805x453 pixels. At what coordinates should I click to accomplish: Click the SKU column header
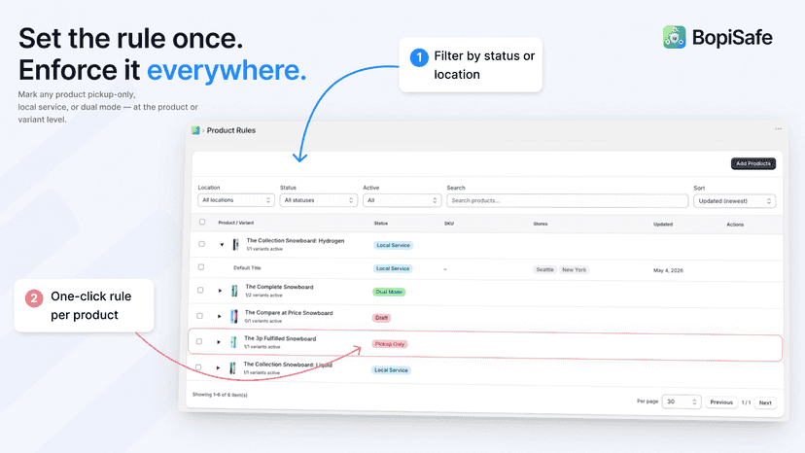tap(449, 224)
